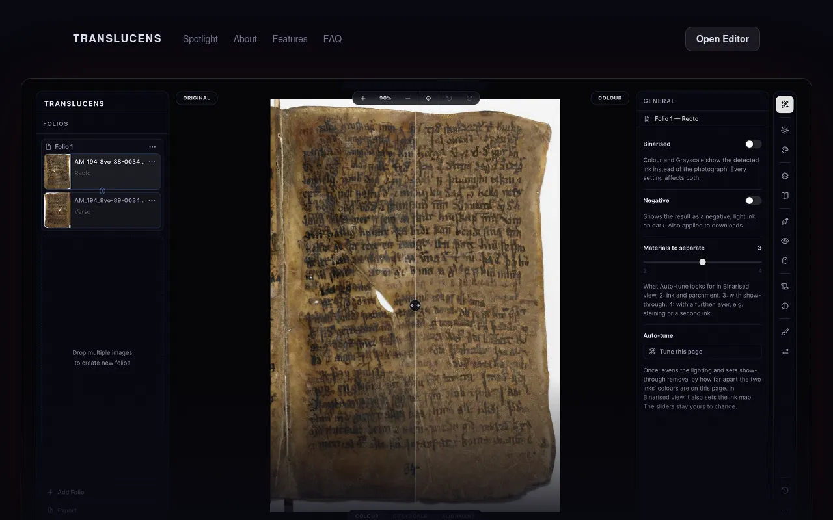Open the ghost show-through panel icon
The height and width of the screenshot is (520, 833).
[x=785, y=261]
